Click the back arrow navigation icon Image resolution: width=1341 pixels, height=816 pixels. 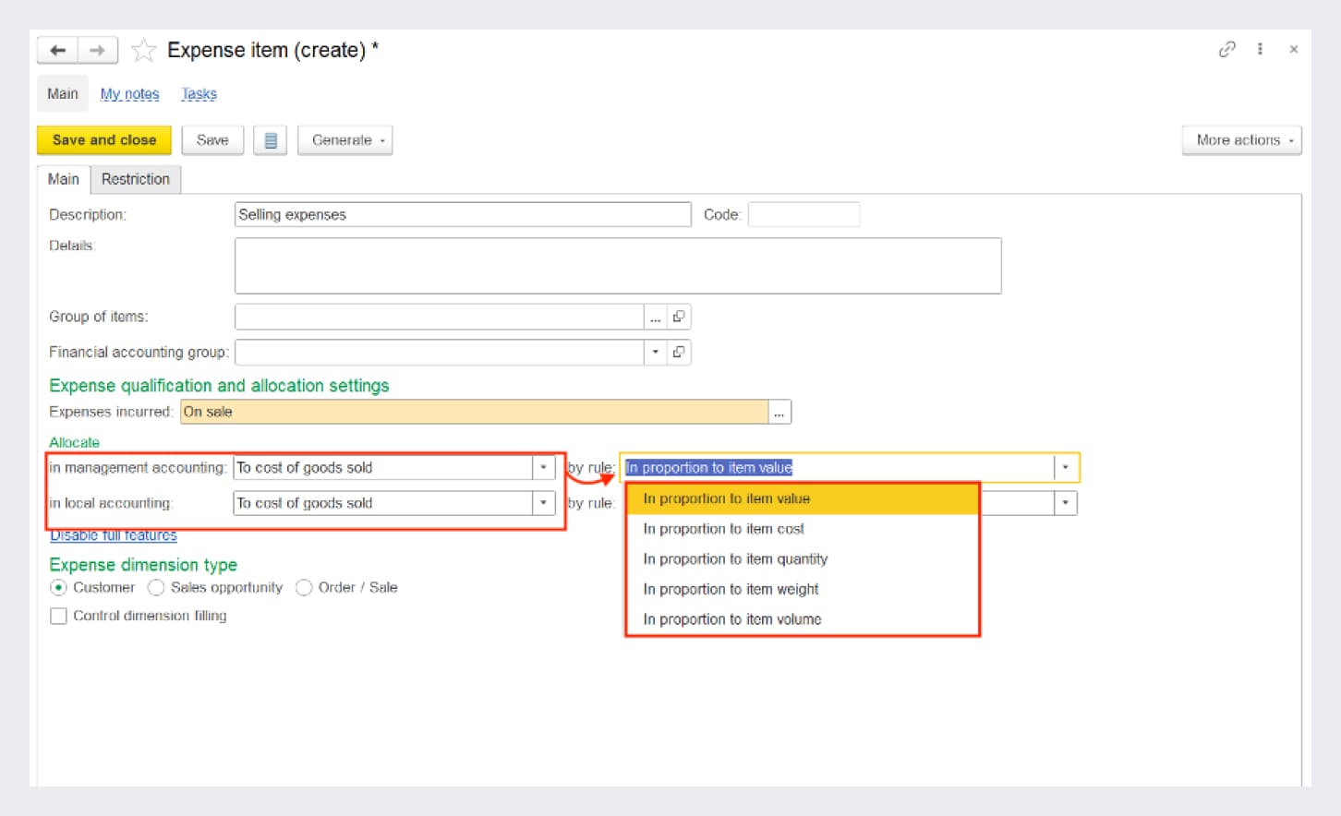pos(57,50)
